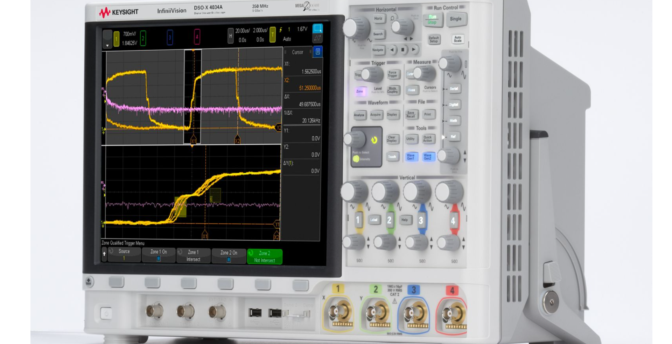
Task: Click the hamburger icon left of the Cursor header
Action: pos(286,52)
